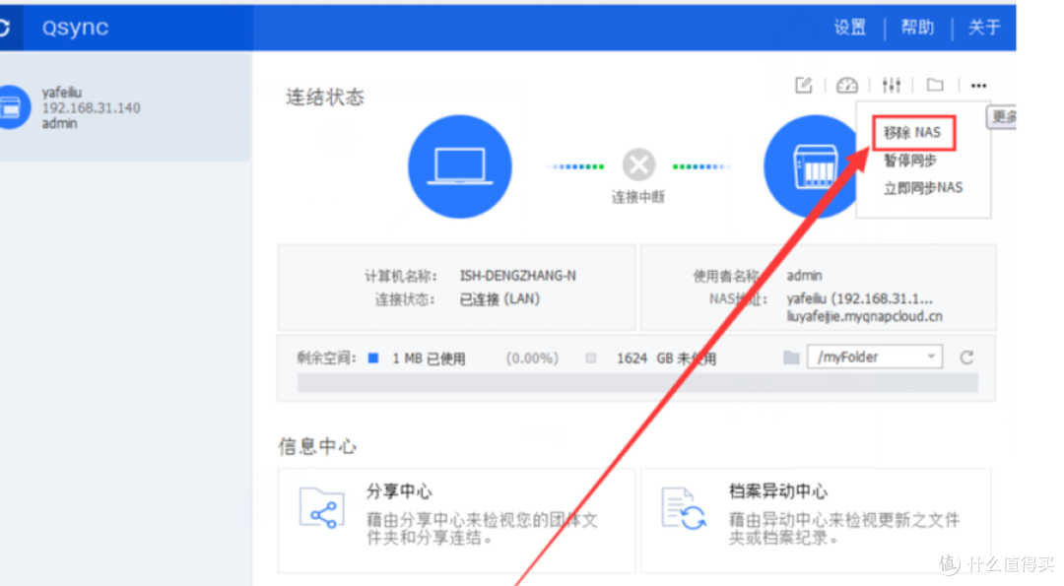Click the folder icon in the toolbar

934,85
